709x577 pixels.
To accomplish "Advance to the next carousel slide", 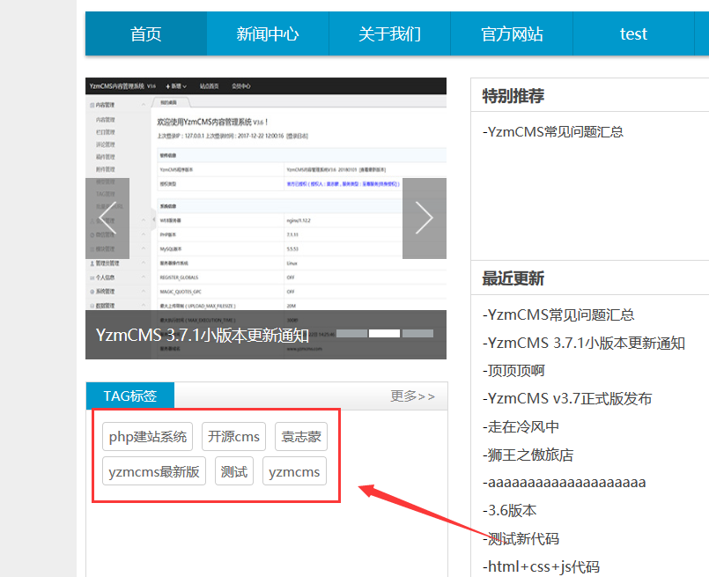I will [425, 218].
